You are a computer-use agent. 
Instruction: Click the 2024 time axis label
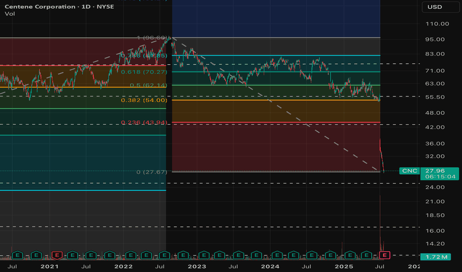[x=270, y=267]
